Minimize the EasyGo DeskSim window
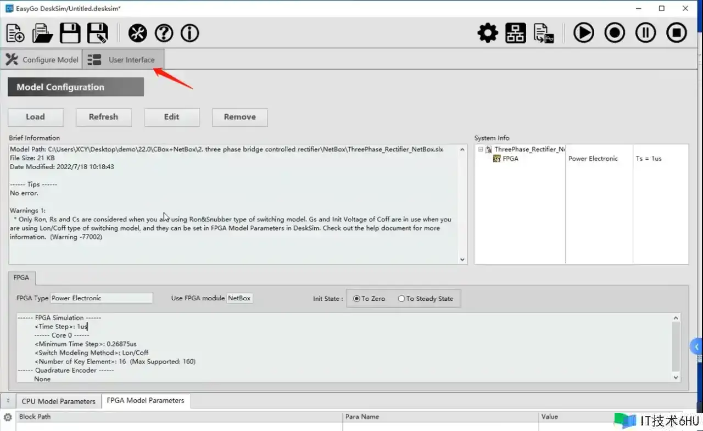This screenshot has width=703, height=431. coord(638,8)
